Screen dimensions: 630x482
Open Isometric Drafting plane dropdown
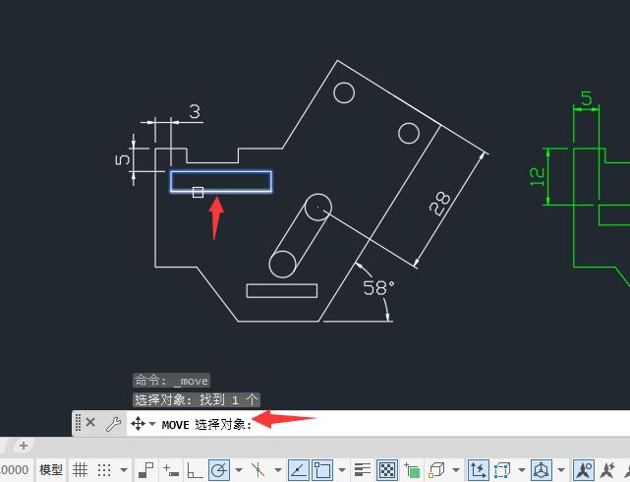(x=277, y=469)
